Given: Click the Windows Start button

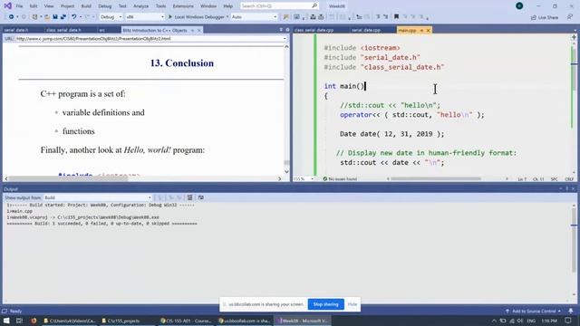Looking at the screenshot, I should point(6,321).
